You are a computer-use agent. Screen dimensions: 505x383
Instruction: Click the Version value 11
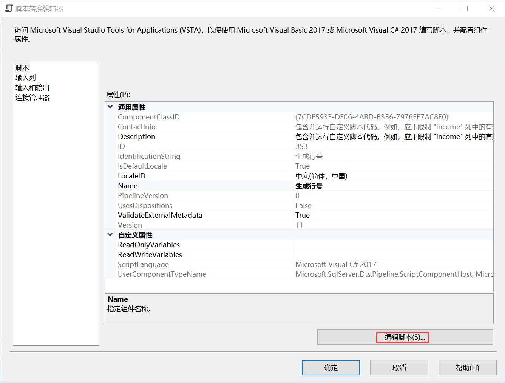pyautogui.click(x=300, y=225)
